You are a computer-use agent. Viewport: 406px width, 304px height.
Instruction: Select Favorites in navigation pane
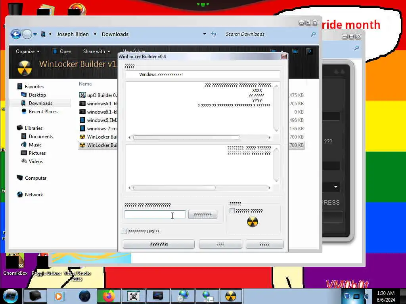pos(31,87)
